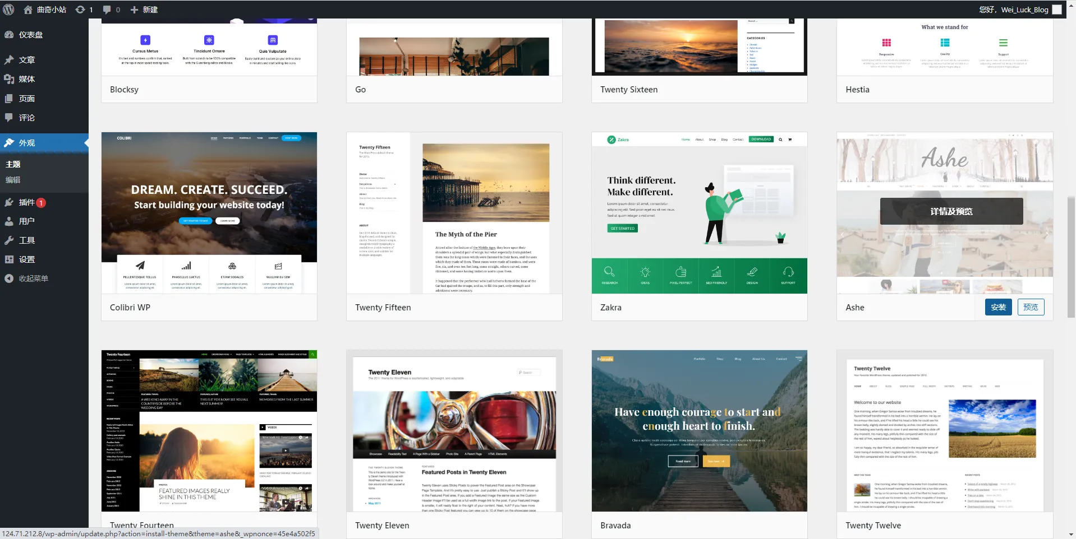Viewport: 1076px width, 539px height.
Task: Click the 外观 paintbrush icon
Action: point(9,143)
